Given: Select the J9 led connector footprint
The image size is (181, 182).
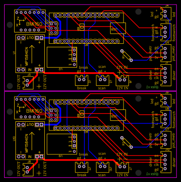Looking at the screenshot, I should [166, 100].
